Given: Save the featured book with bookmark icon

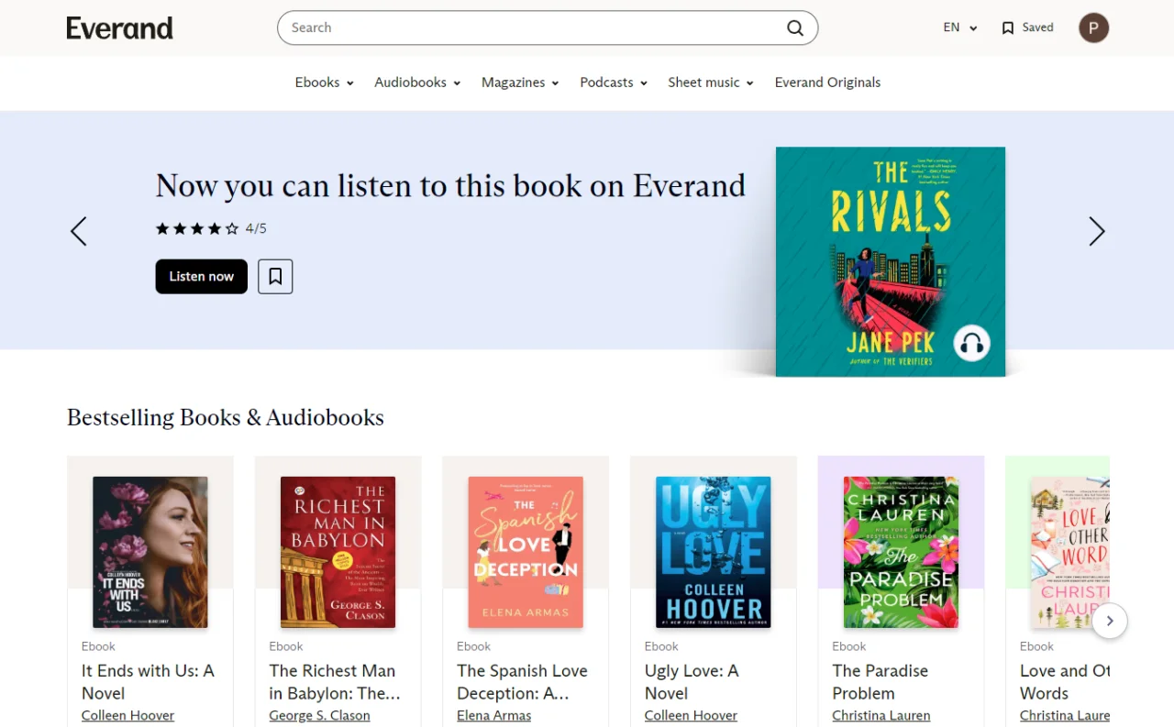Looking at the screenshot, I should pos(275,276).
